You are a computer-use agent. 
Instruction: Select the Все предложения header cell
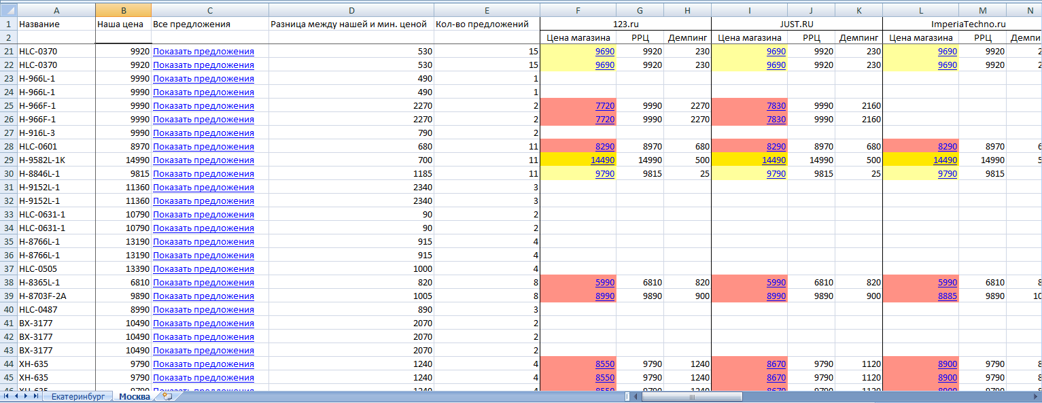pyautogui.click(x=210, y=24)
